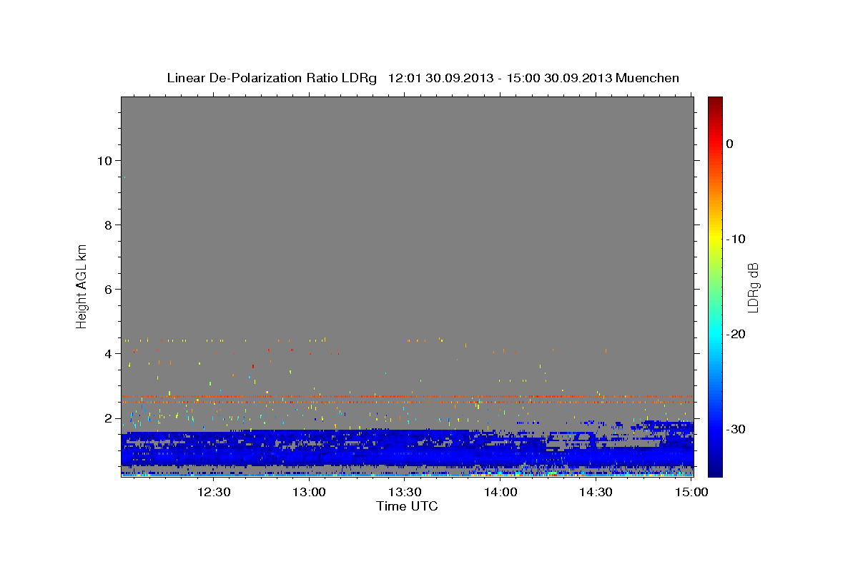
Task: Click the 'Muenchen' location text in title
Action: 647,78
